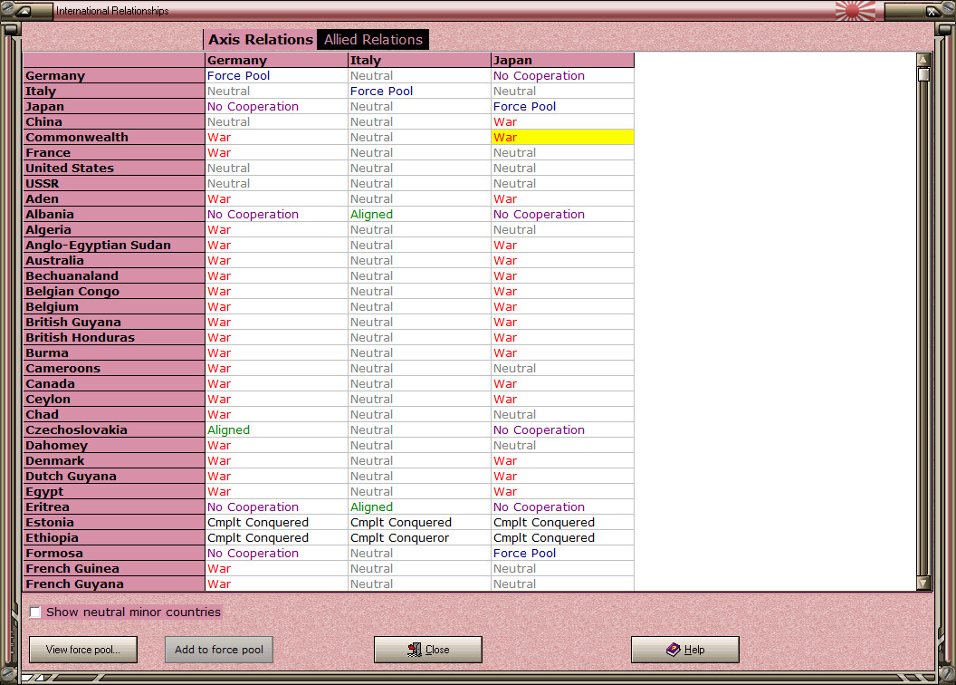Click the Japanese rising sun flag icon
This screenshot has width=956, height=685.
click(x=855, y=10)
